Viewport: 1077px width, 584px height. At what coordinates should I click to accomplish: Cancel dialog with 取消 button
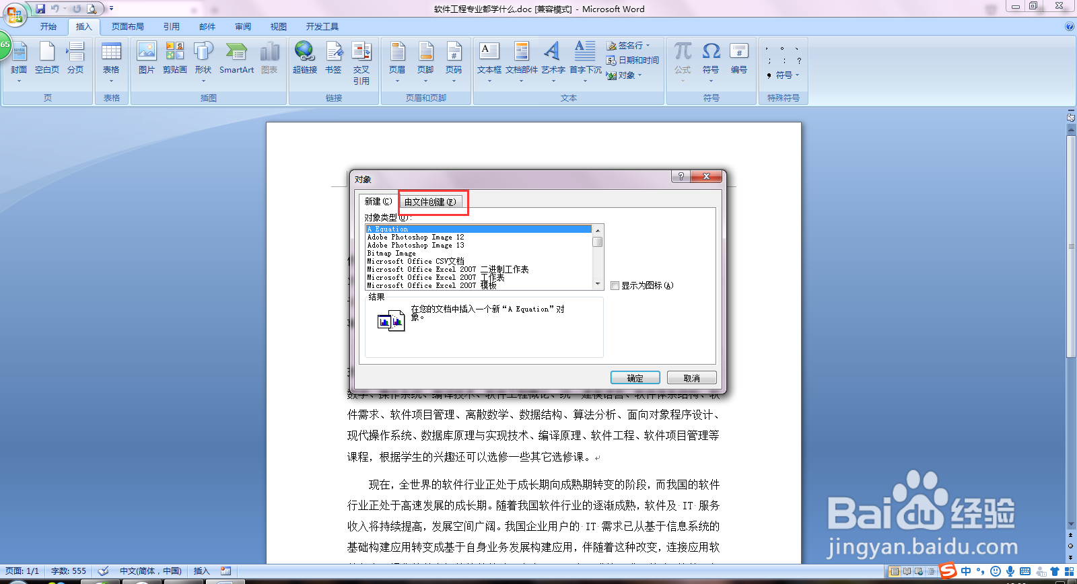692,378
